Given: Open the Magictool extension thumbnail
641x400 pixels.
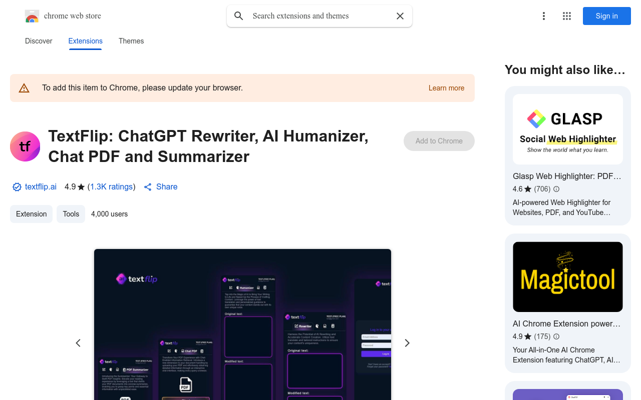Looking at the screenshot, I should 568,277.
